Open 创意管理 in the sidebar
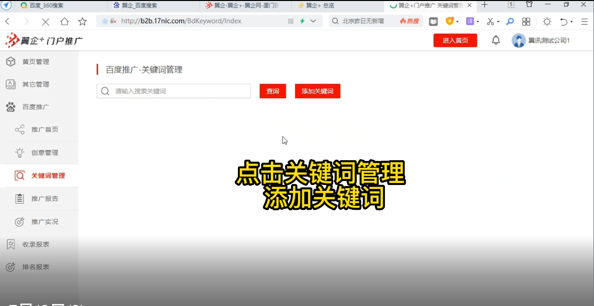 tap(45, 153)
